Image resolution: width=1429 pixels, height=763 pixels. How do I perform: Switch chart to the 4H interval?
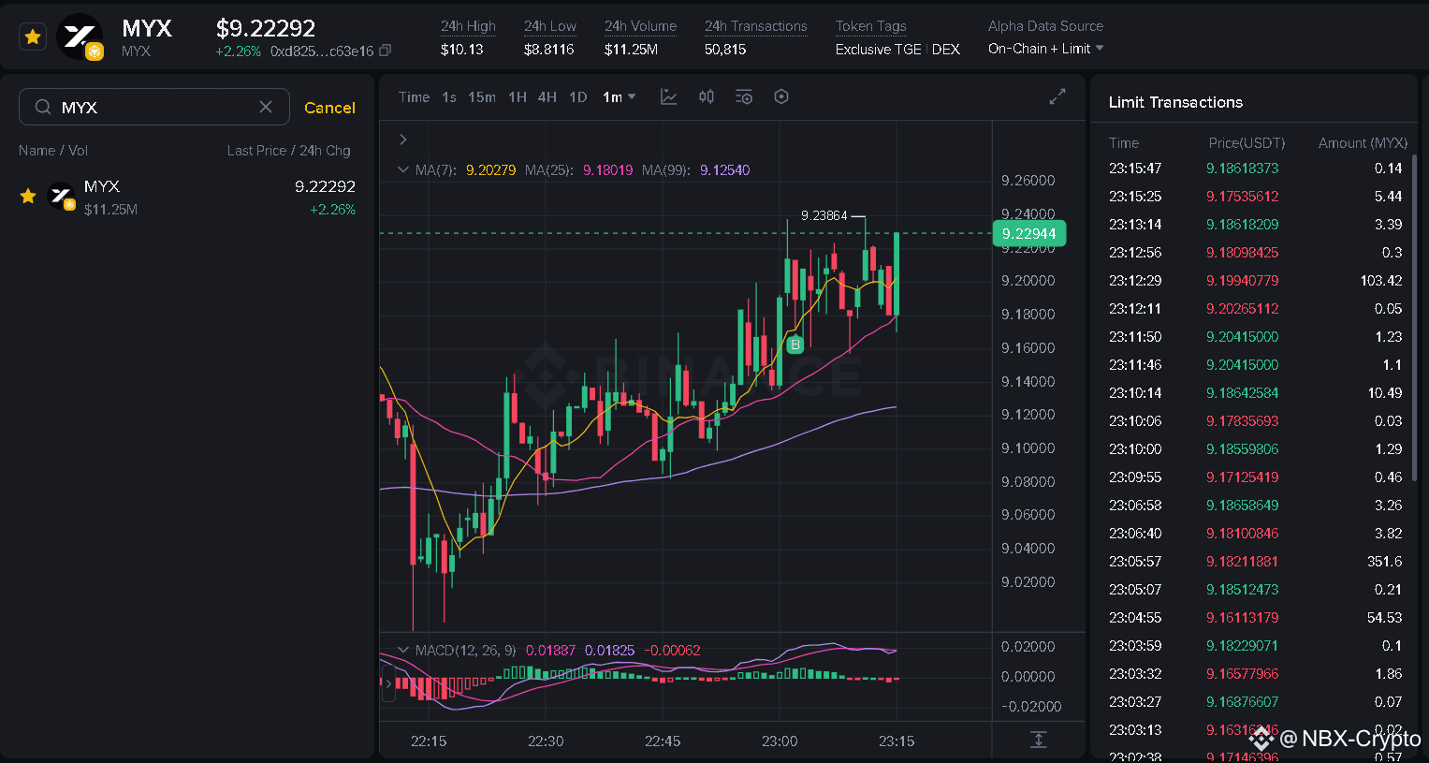pos(547,97)
